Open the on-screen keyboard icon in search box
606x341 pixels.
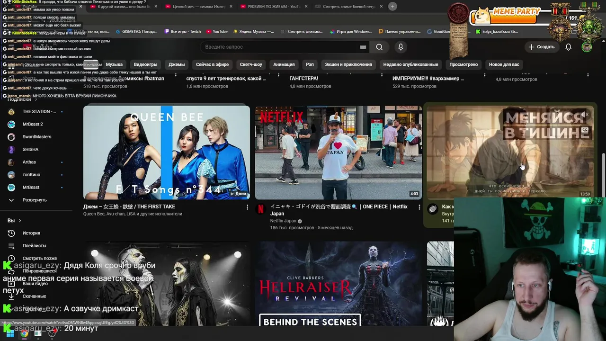click(x=363, y=47)
